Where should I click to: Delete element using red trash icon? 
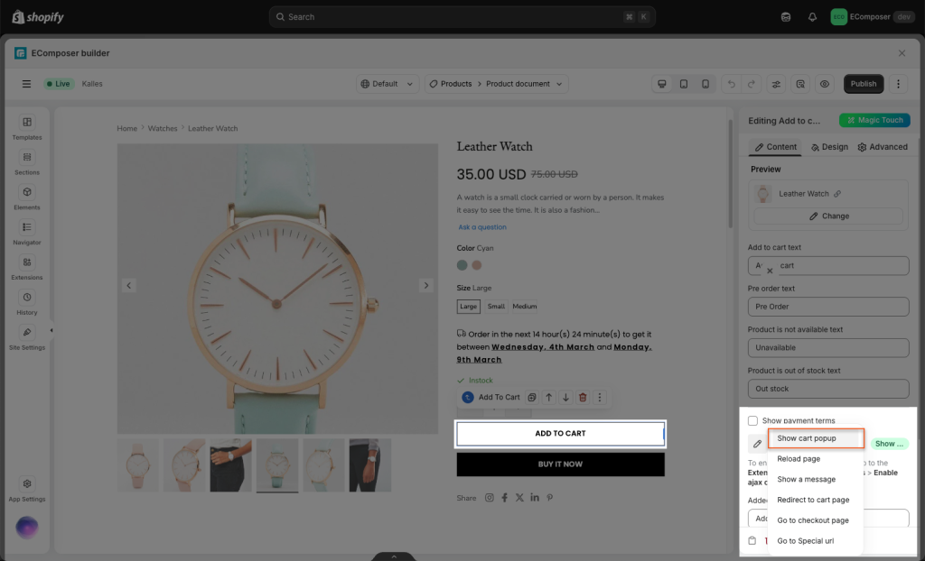pyautogui.click(x=583, y=397)
